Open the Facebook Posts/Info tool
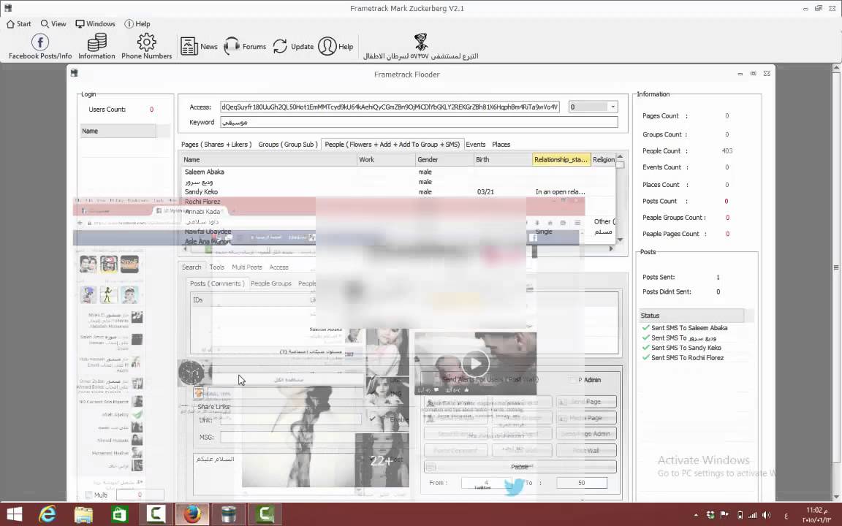The image size is (842, 526). tap(40, 46)
